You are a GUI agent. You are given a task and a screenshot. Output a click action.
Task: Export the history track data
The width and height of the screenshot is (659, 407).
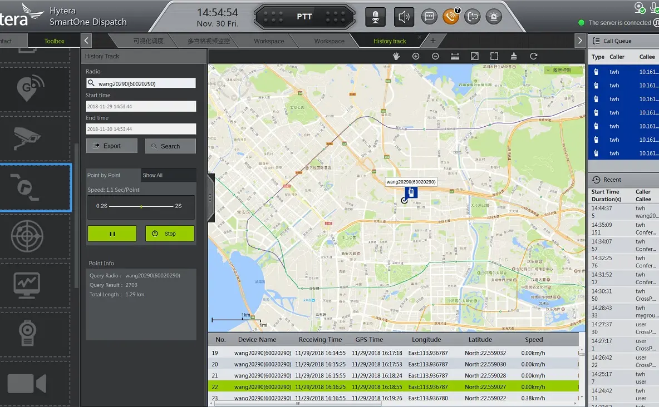click(x=111, y=145)
